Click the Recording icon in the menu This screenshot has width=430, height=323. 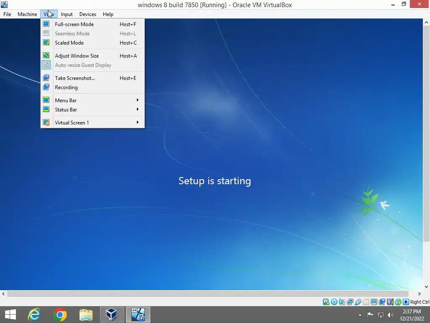pyautogui.click(x=46, y=87)
